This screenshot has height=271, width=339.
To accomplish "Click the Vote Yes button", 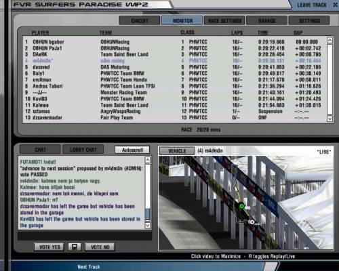I will [x=49, y=247].
